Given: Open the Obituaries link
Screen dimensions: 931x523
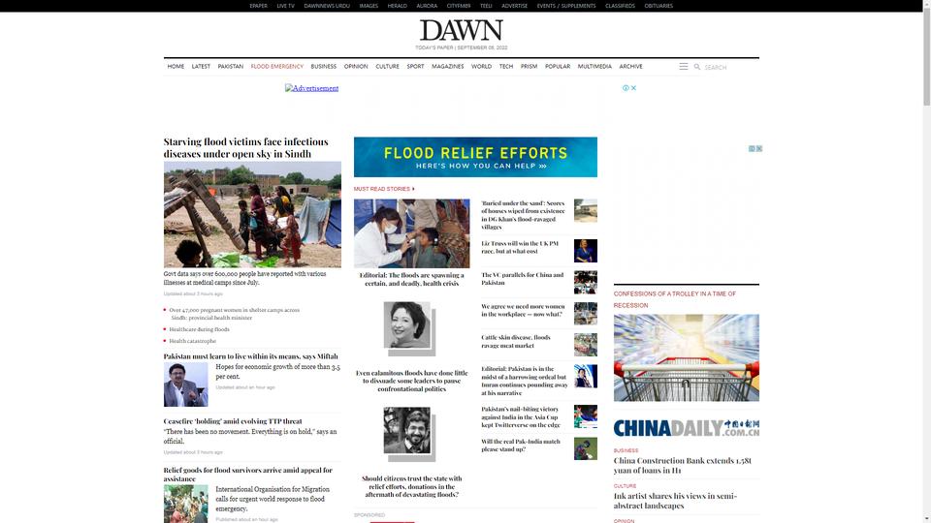Looking at the screenshot, I should pyautogui.click(x=658, y=6).
